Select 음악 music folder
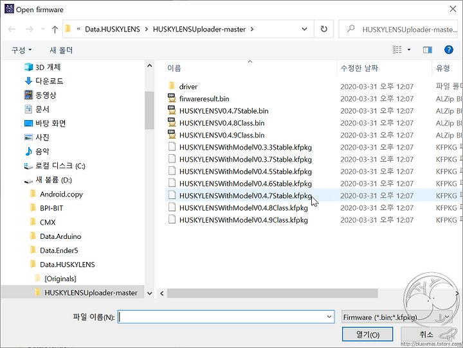Screen dimensions: 463x348 click(37, 152)
